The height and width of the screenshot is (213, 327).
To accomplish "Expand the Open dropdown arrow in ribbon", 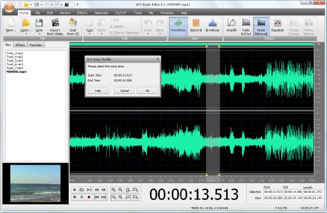I will pyautogui.click(x=27, y=34).
